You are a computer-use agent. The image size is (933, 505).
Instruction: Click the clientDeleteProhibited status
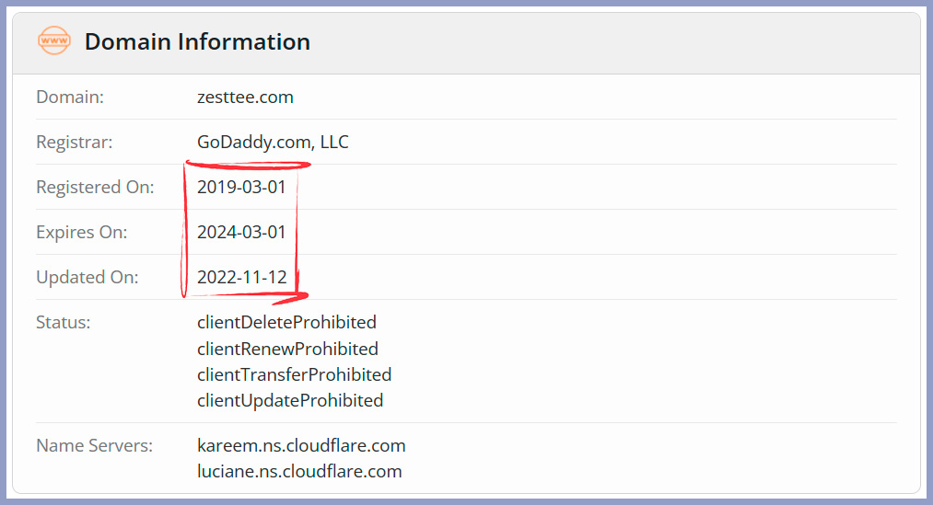tap(286, 322)
